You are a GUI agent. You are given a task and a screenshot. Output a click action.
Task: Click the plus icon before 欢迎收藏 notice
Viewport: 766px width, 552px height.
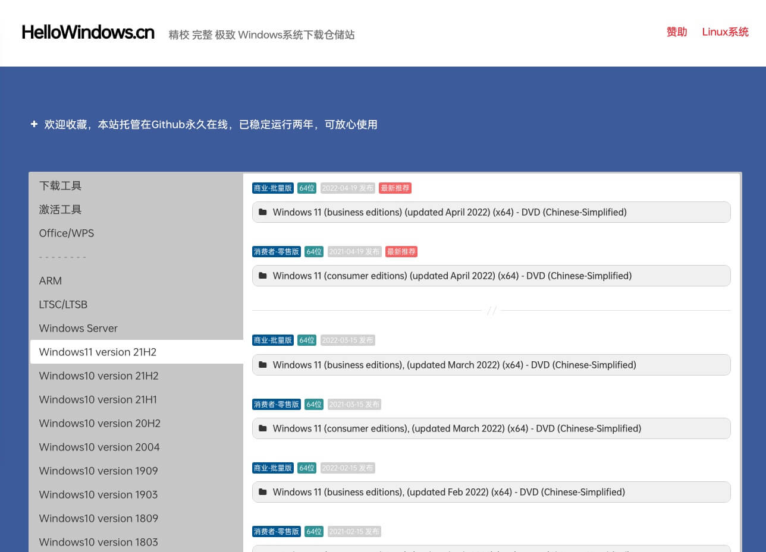pos(34,124)
